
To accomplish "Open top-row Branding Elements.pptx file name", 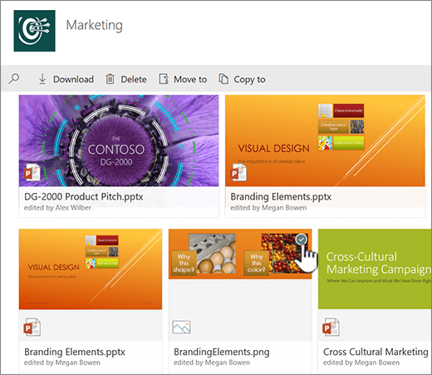I will click(281, 196).
